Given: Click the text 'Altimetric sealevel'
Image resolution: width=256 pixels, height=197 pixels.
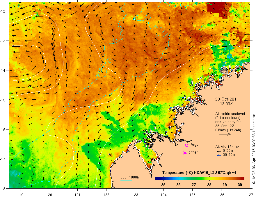Looking at the screenshot, I should (230, 114).
